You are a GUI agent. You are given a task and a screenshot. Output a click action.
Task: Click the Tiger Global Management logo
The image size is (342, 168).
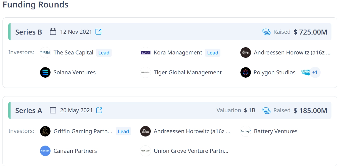(145, 72)
